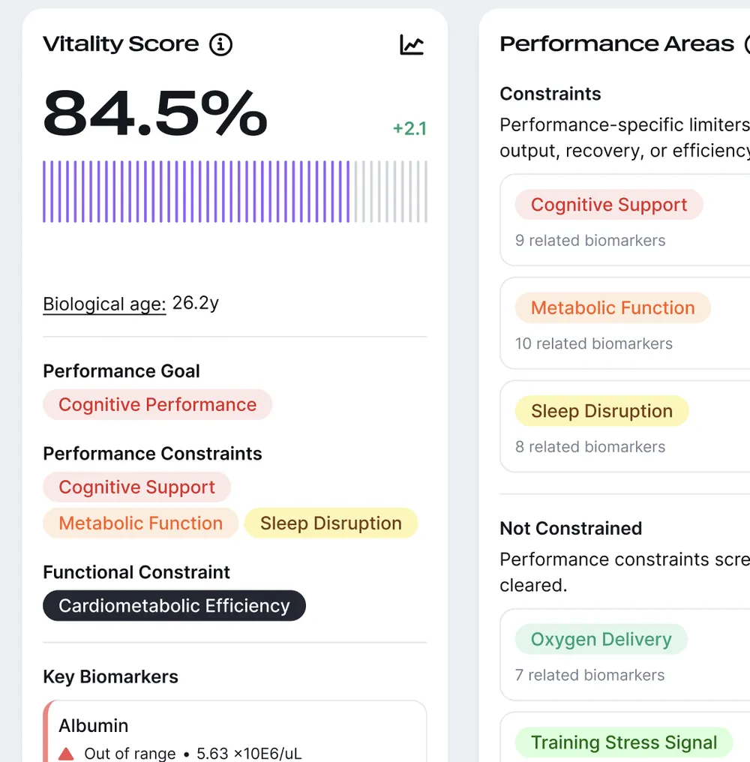Expand Sleep Disruption card with 8 biomarkers
Viewport: 750px width, 762px height.
pyautogui.click(x=625, y=426)
